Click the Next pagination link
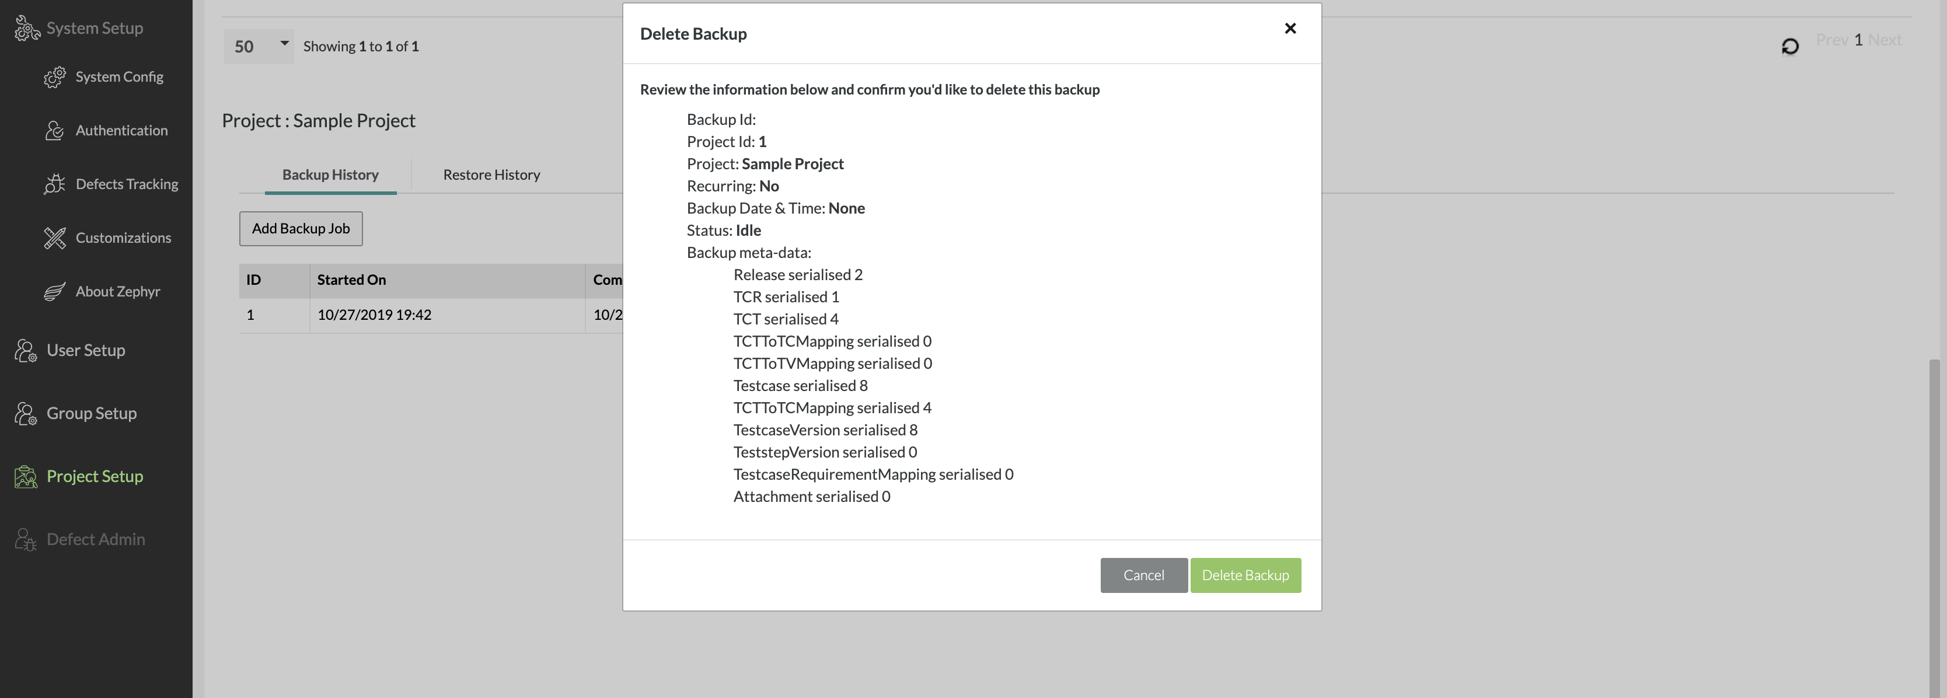 click(1885, 39)
